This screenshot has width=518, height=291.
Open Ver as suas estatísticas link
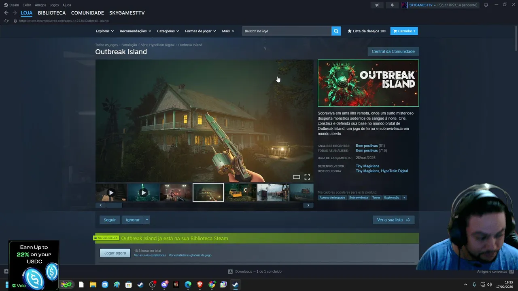(x=150, y=255)
